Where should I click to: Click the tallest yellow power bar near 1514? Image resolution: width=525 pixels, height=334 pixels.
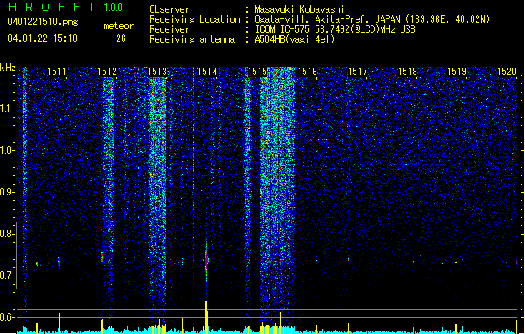pos(206,316)
